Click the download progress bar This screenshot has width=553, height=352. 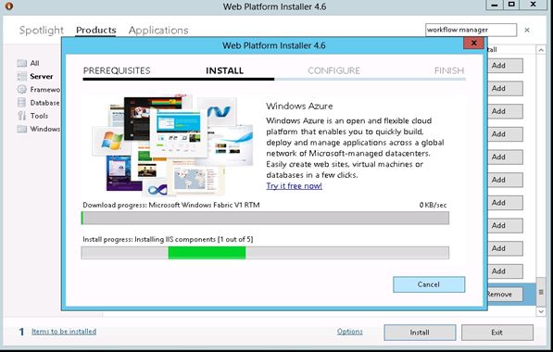(265, 218)
